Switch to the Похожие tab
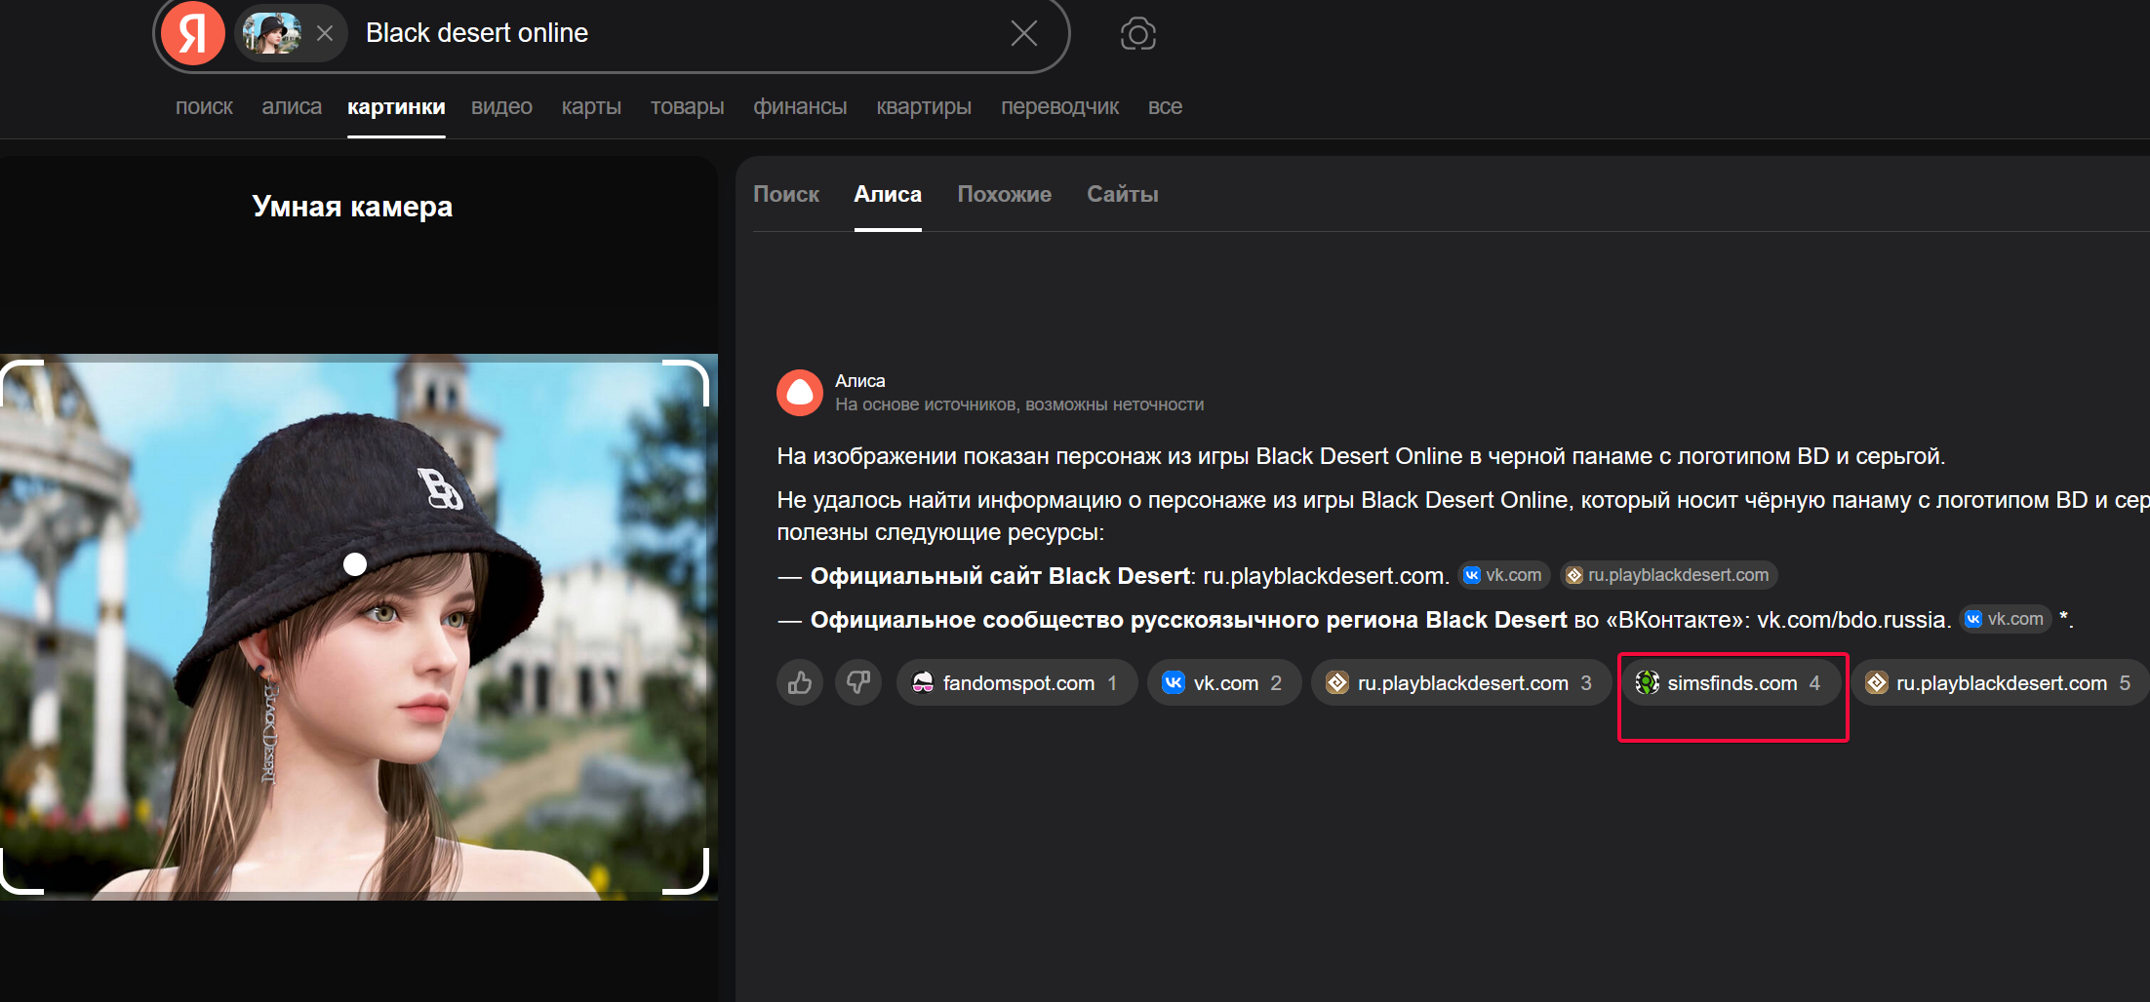 pyautogui.click(x=1004, y=195)
